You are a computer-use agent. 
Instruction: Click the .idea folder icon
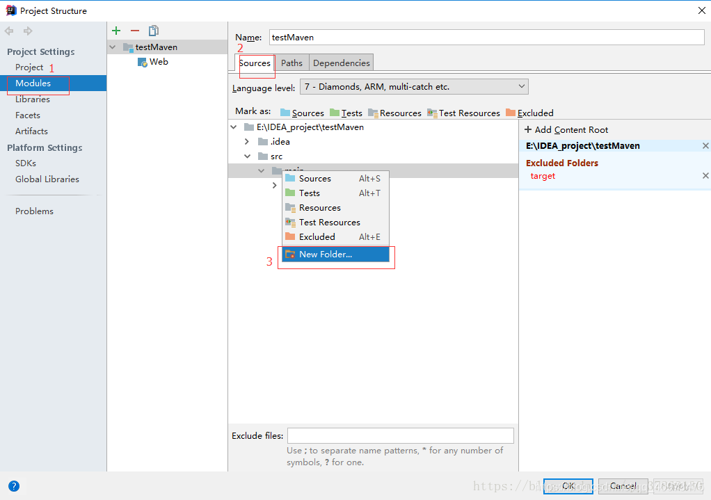coord(263,141)
